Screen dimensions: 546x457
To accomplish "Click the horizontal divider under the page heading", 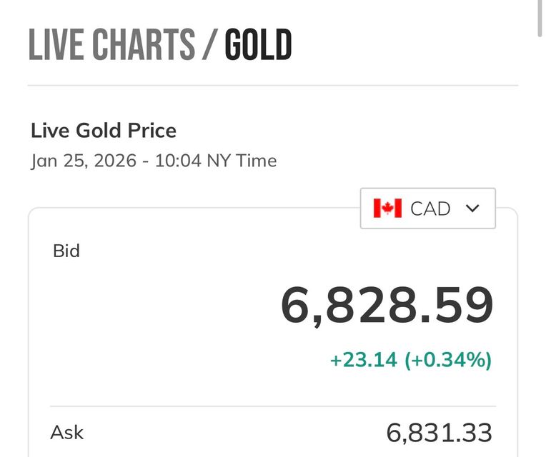I will (x=272, y=86).
